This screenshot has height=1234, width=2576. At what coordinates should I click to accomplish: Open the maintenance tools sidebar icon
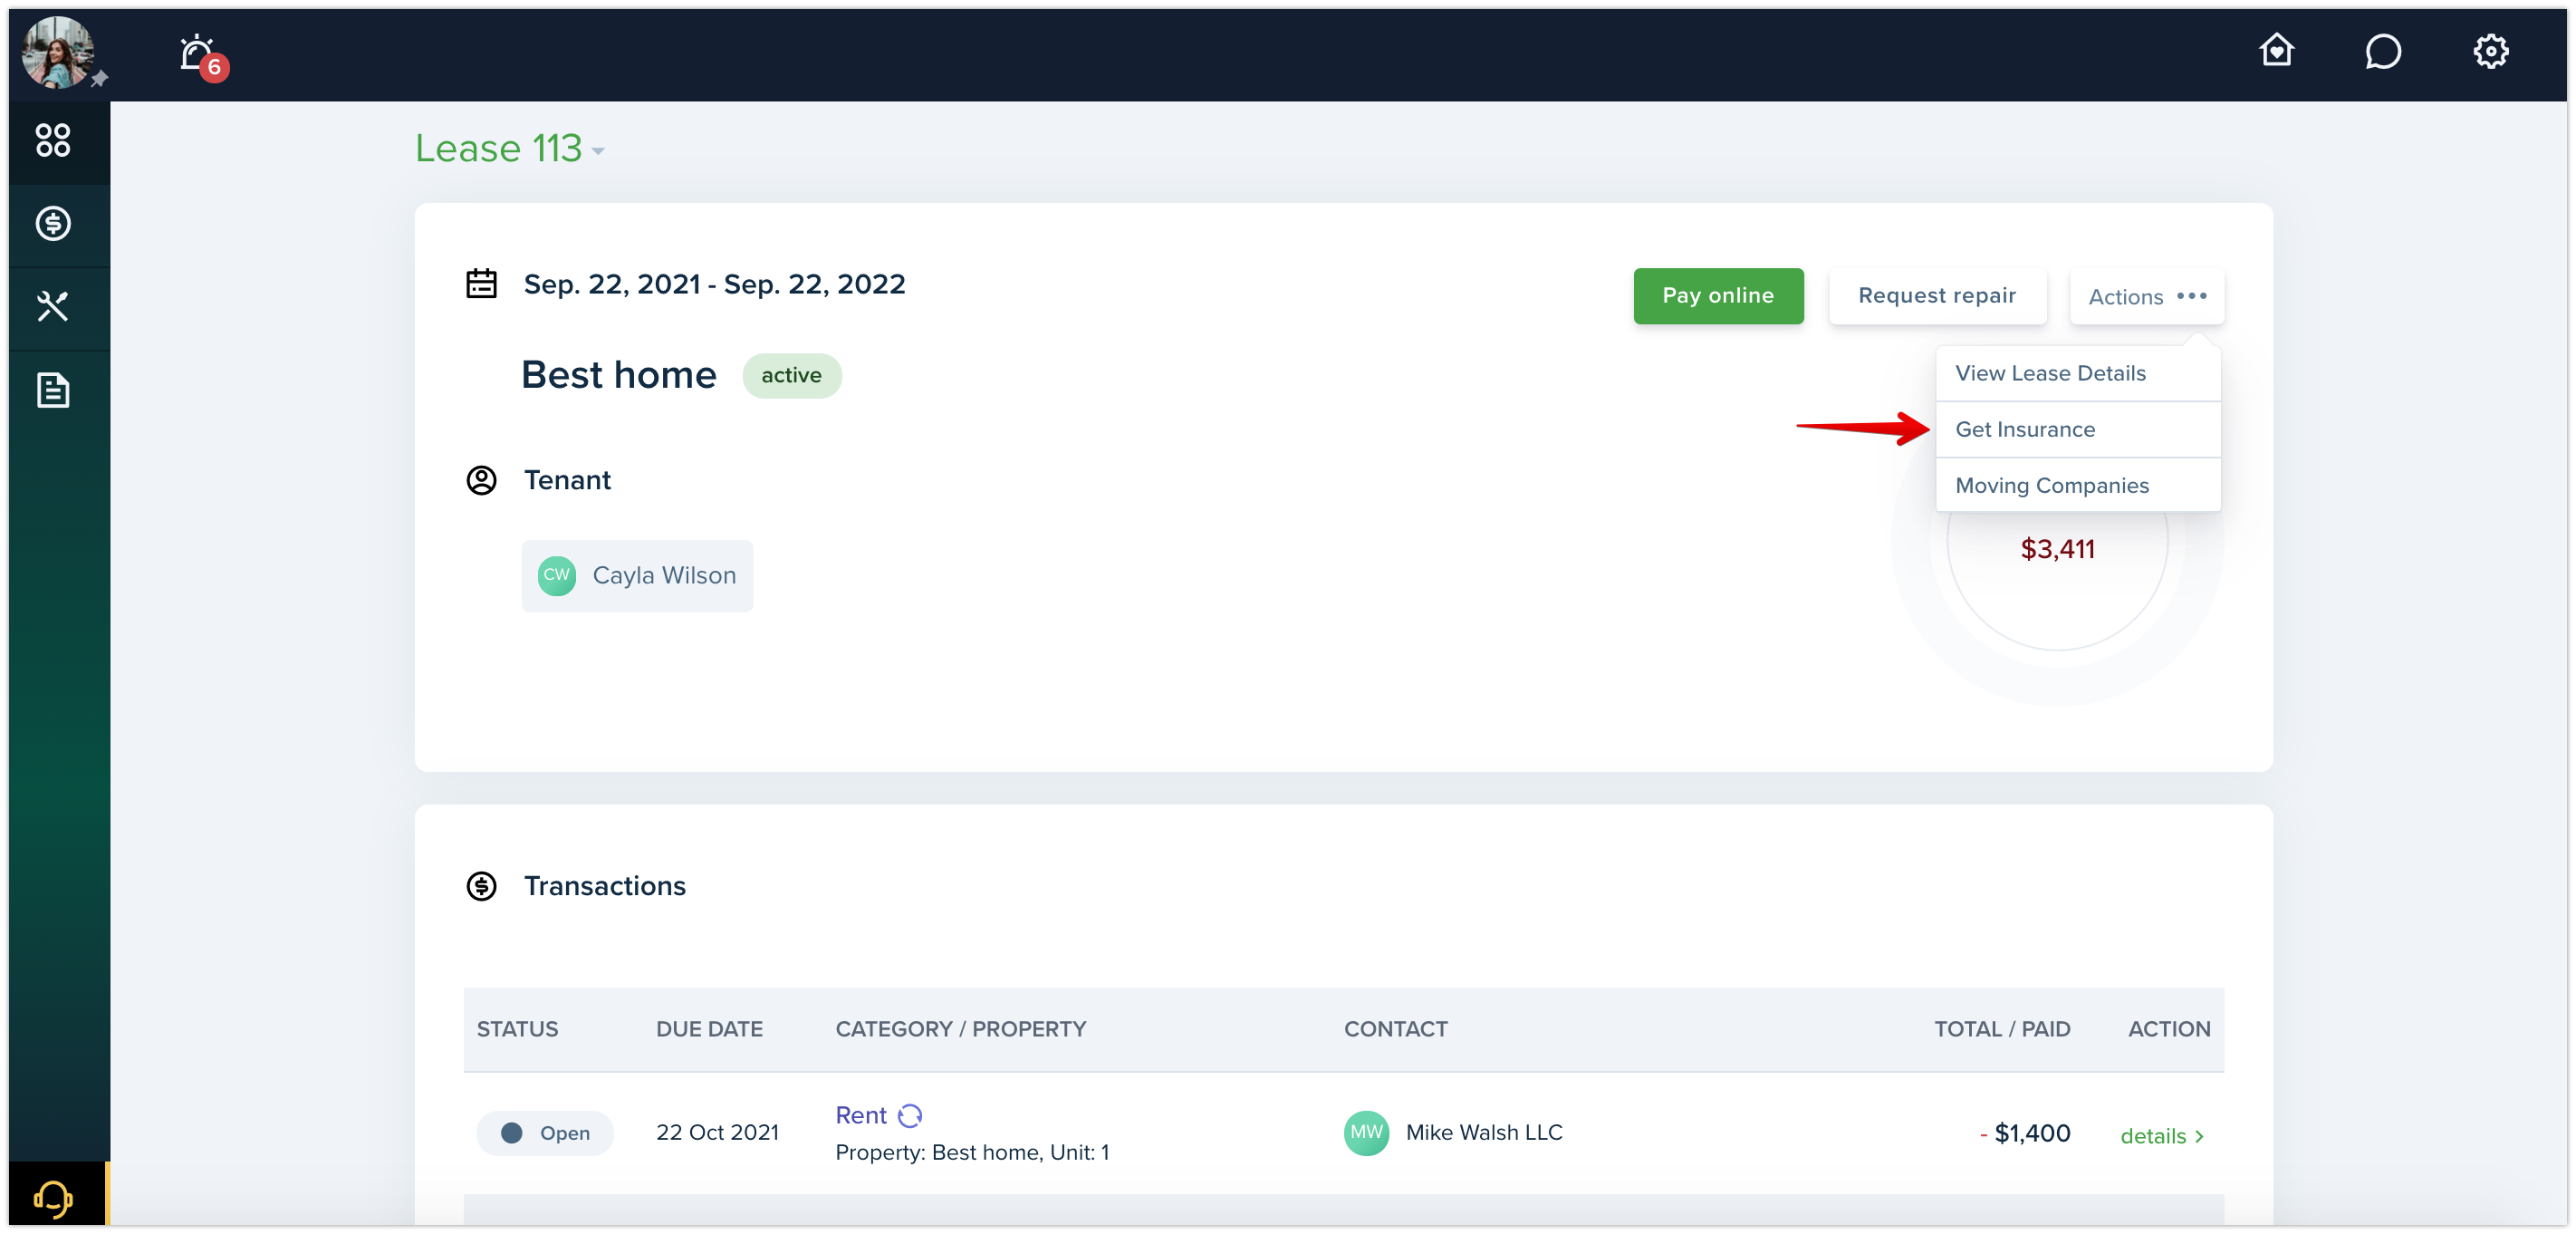(53, 306)
